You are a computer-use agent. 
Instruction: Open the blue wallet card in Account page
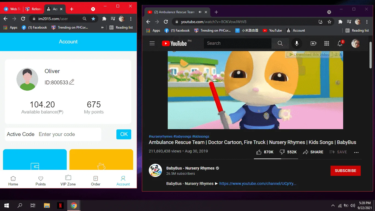[35, 160]
